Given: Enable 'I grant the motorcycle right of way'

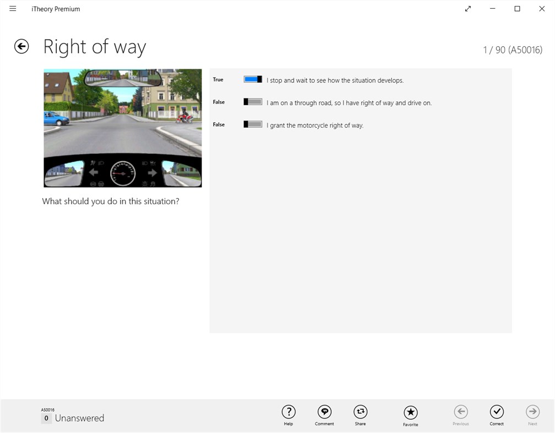Looking at the screenshot, I should point(253,124).
